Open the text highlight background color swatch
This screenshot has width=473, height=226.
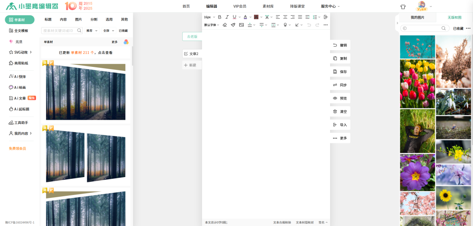[256, 17]
